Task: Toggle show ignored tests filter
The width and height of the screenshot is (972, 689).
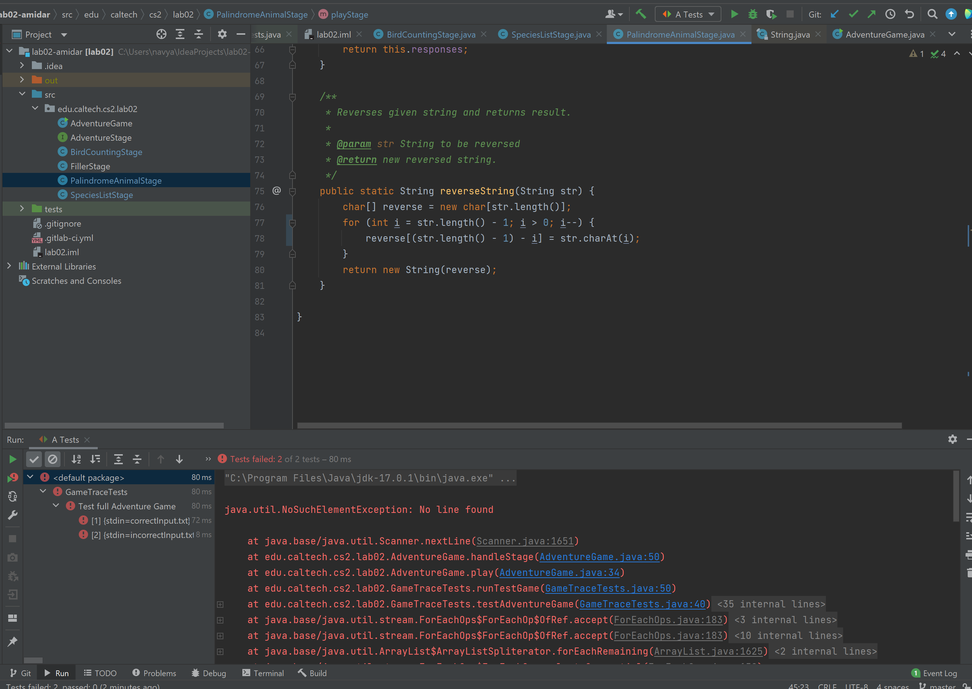Action: coord(53,459)
